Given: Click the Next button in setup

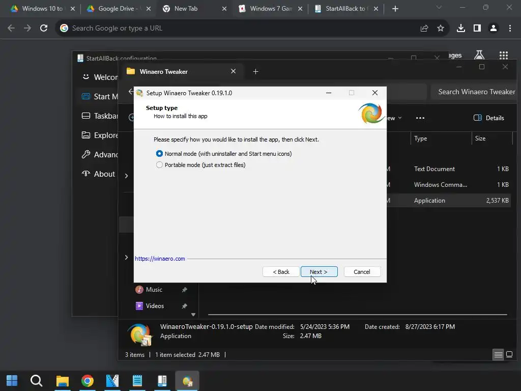Looking at the screenshot, I should [x=319, y=272].
